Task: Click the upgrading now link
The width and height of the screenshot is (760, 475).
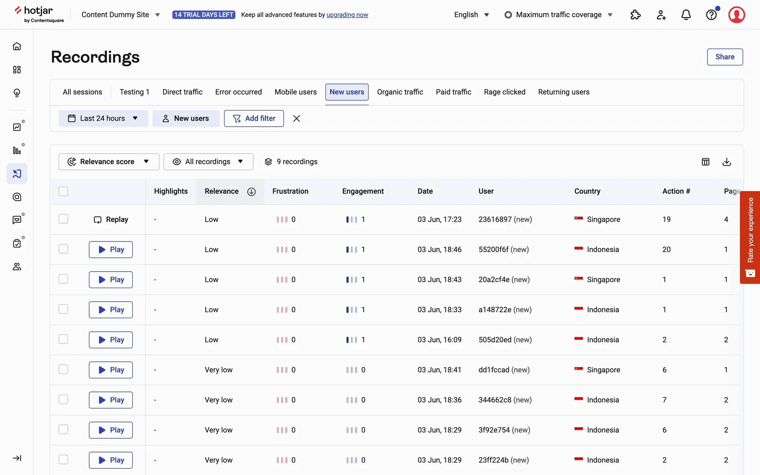Action: pos(347,15)
